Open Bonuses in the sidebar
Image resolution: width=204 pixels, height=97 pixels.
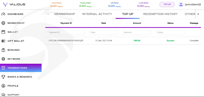coord(14,50)
